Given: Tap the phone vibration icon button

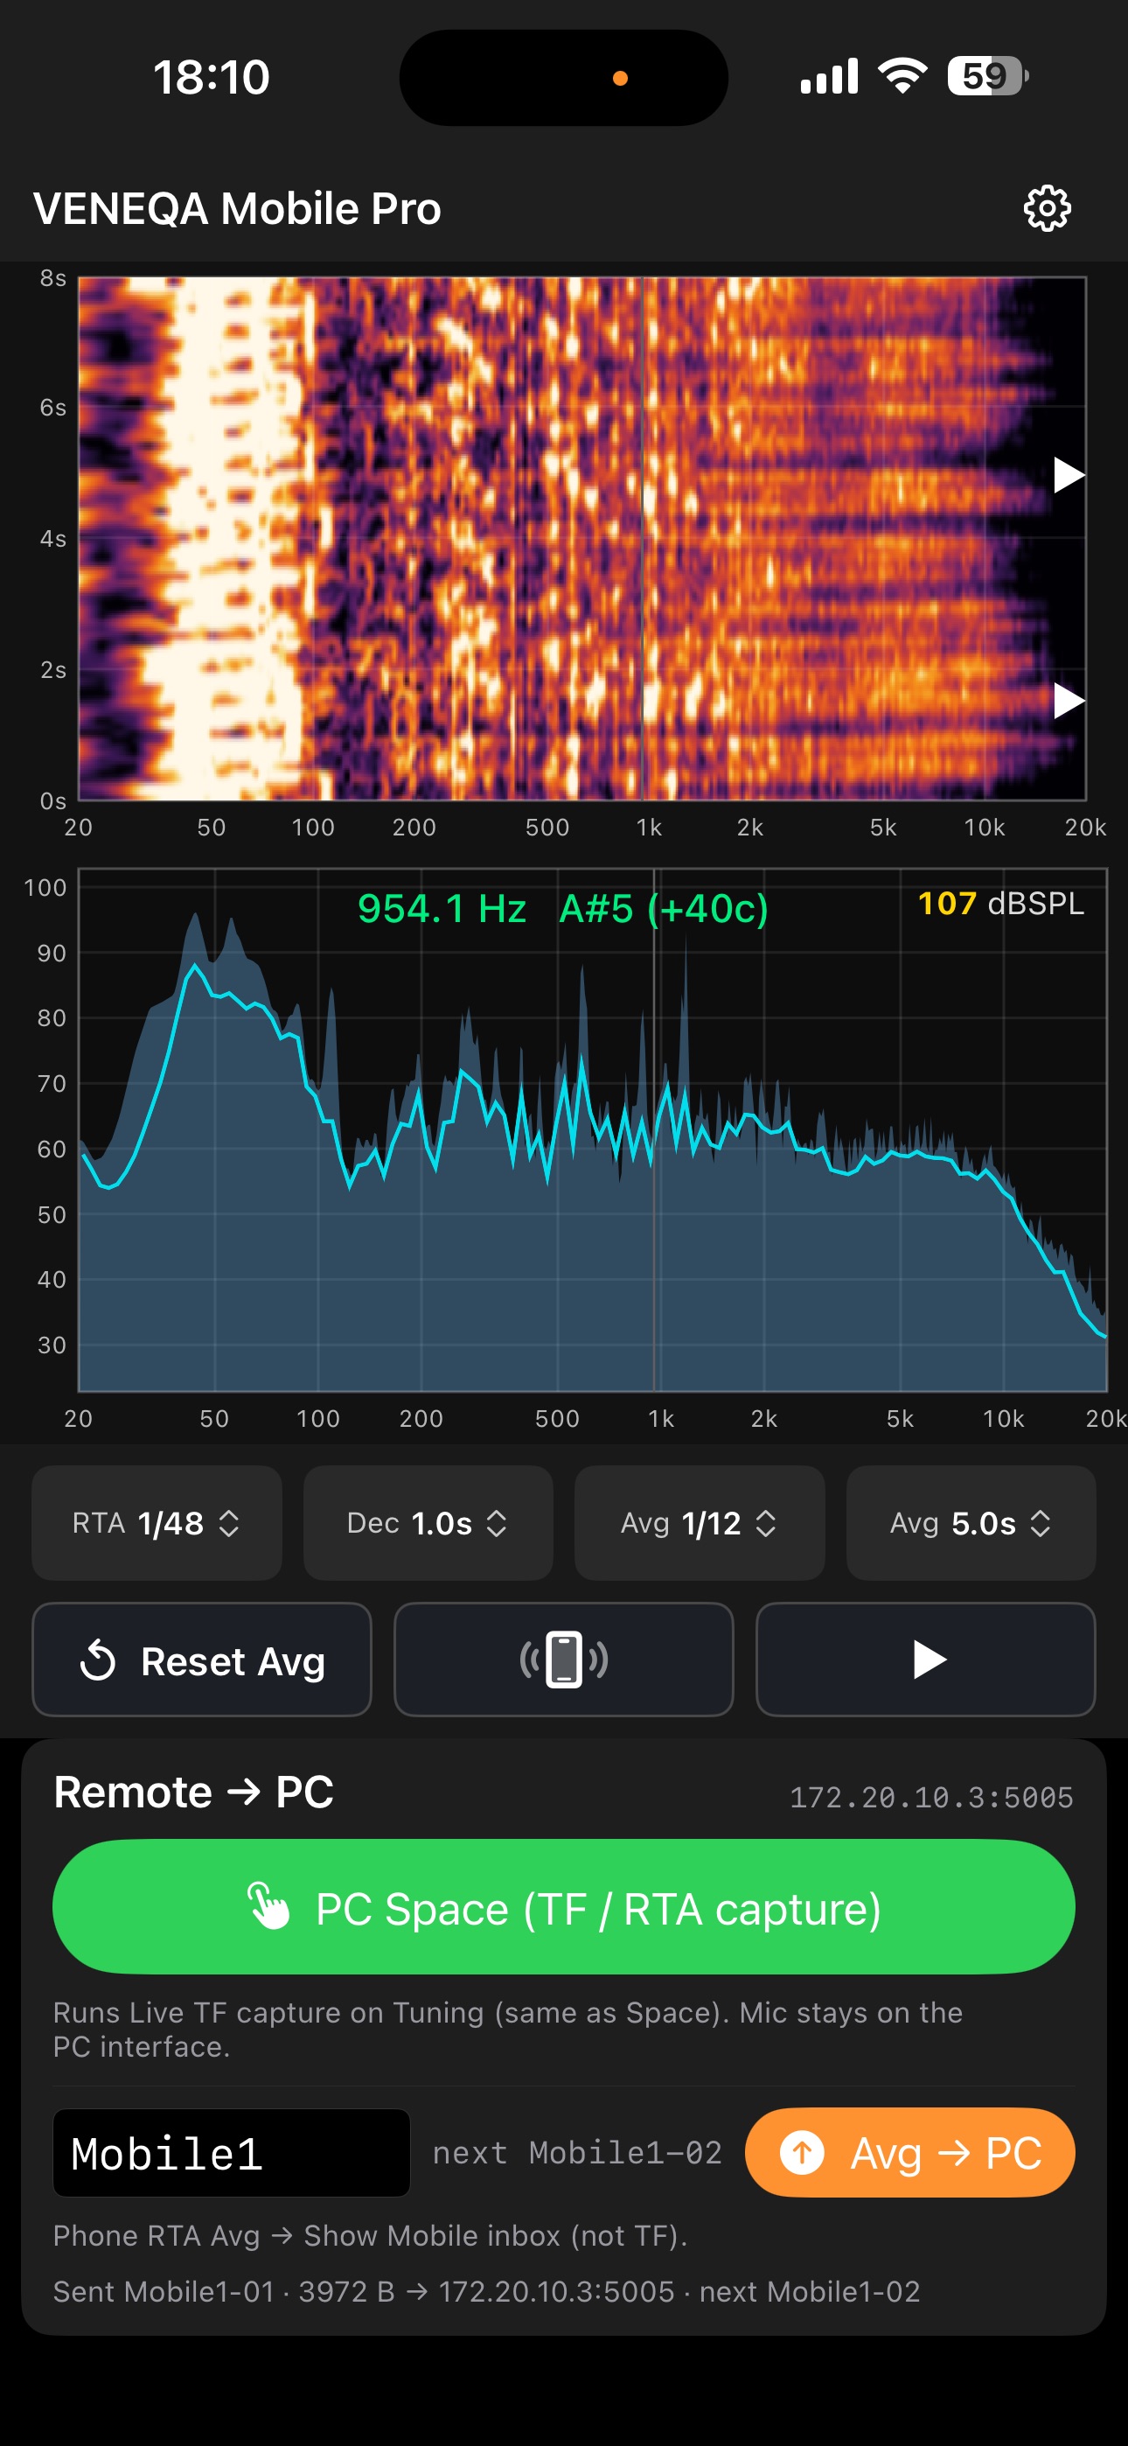Looking at the screenshot, I should pos(563,1659).
